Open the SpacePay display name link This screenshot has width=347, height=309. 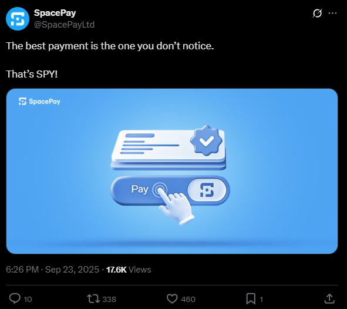click(55, 13)
